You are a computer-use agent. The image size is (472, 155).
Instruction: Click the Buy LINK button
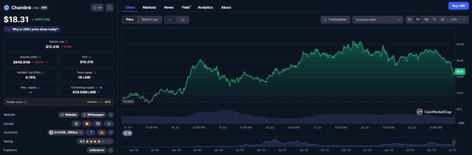tap(459, 6)
